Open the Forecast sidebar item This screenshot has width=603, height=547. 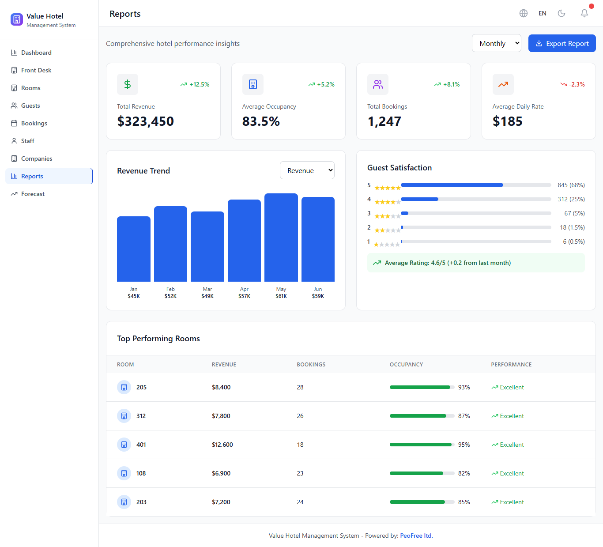point(33,194)
